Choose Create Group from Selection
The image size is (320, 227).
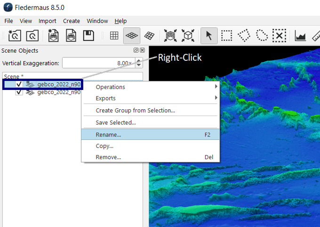tap(151, 110)
